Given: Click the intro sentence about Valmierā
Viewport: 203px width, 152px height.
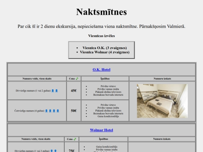Looking at the screenshot, I should pos(101,26).
